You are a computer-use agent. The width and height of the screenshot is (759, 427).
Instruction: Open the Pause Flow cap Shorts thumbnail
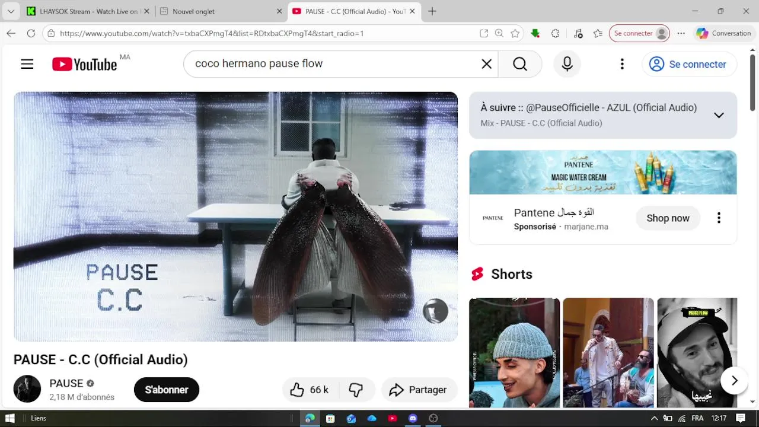[697, 353]
